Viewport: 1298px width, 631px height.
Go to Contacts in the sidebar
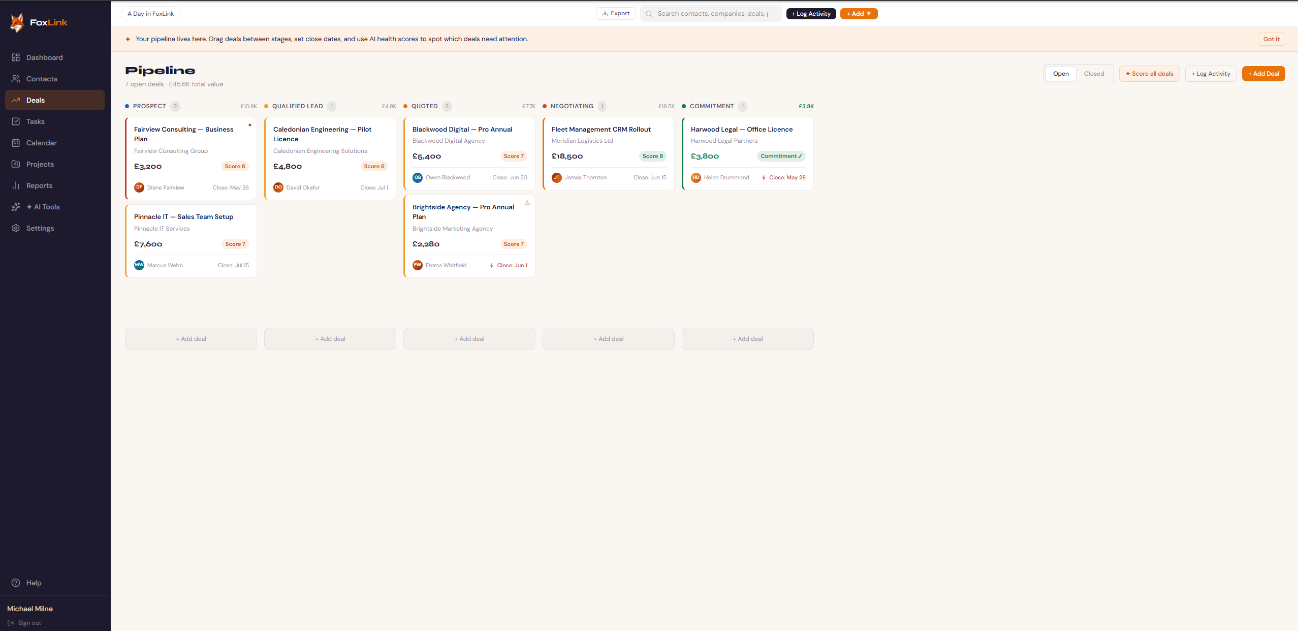tap(55, 79)
